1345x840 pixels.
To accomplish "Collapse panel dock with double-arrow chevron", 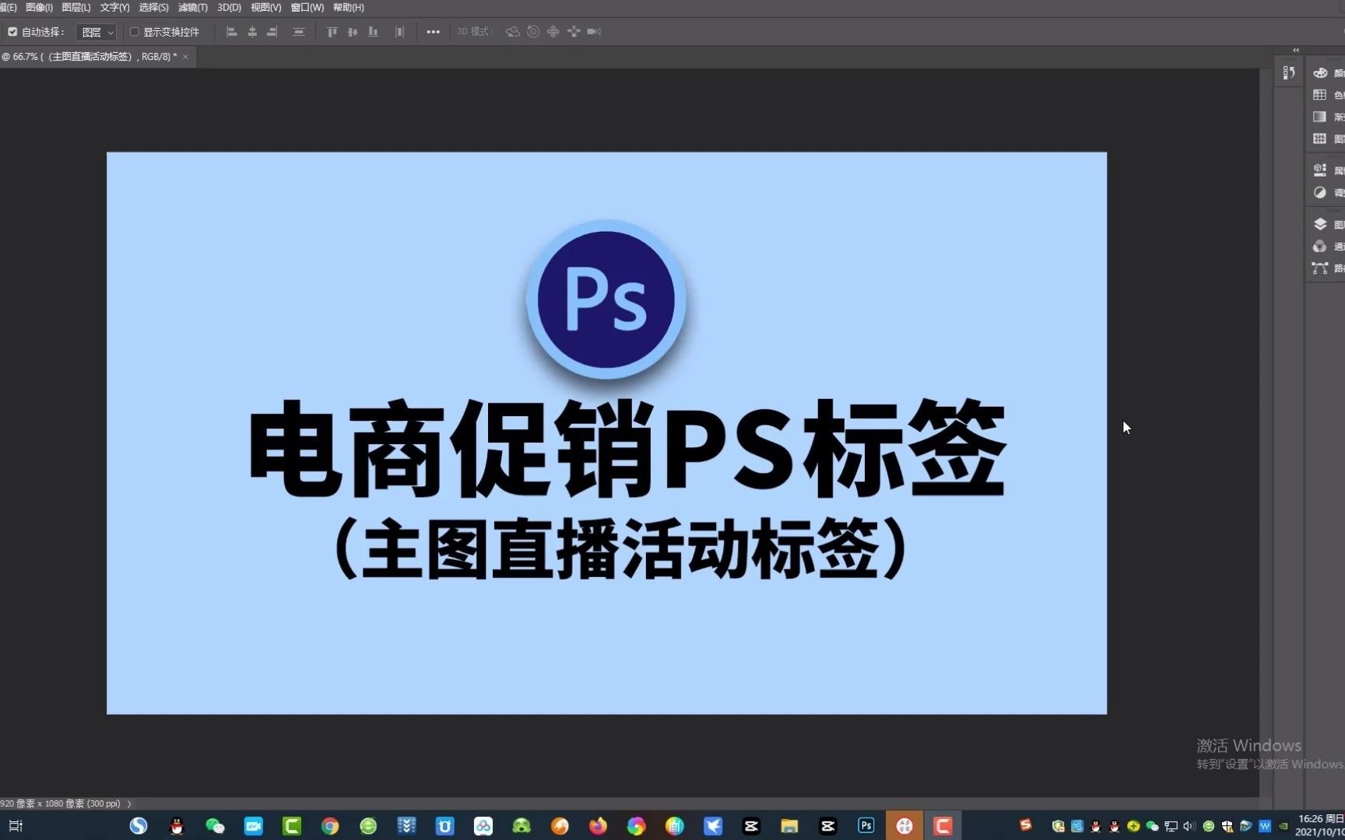I will (x=1296, y=50).
